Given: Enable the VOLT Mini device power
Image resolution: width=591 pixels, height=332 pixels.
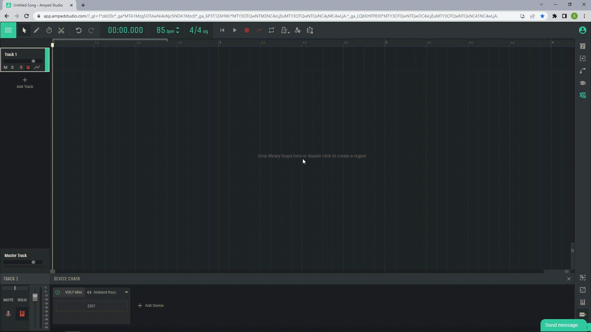Looking at the screenshot, I should click(x=57, y=292).
